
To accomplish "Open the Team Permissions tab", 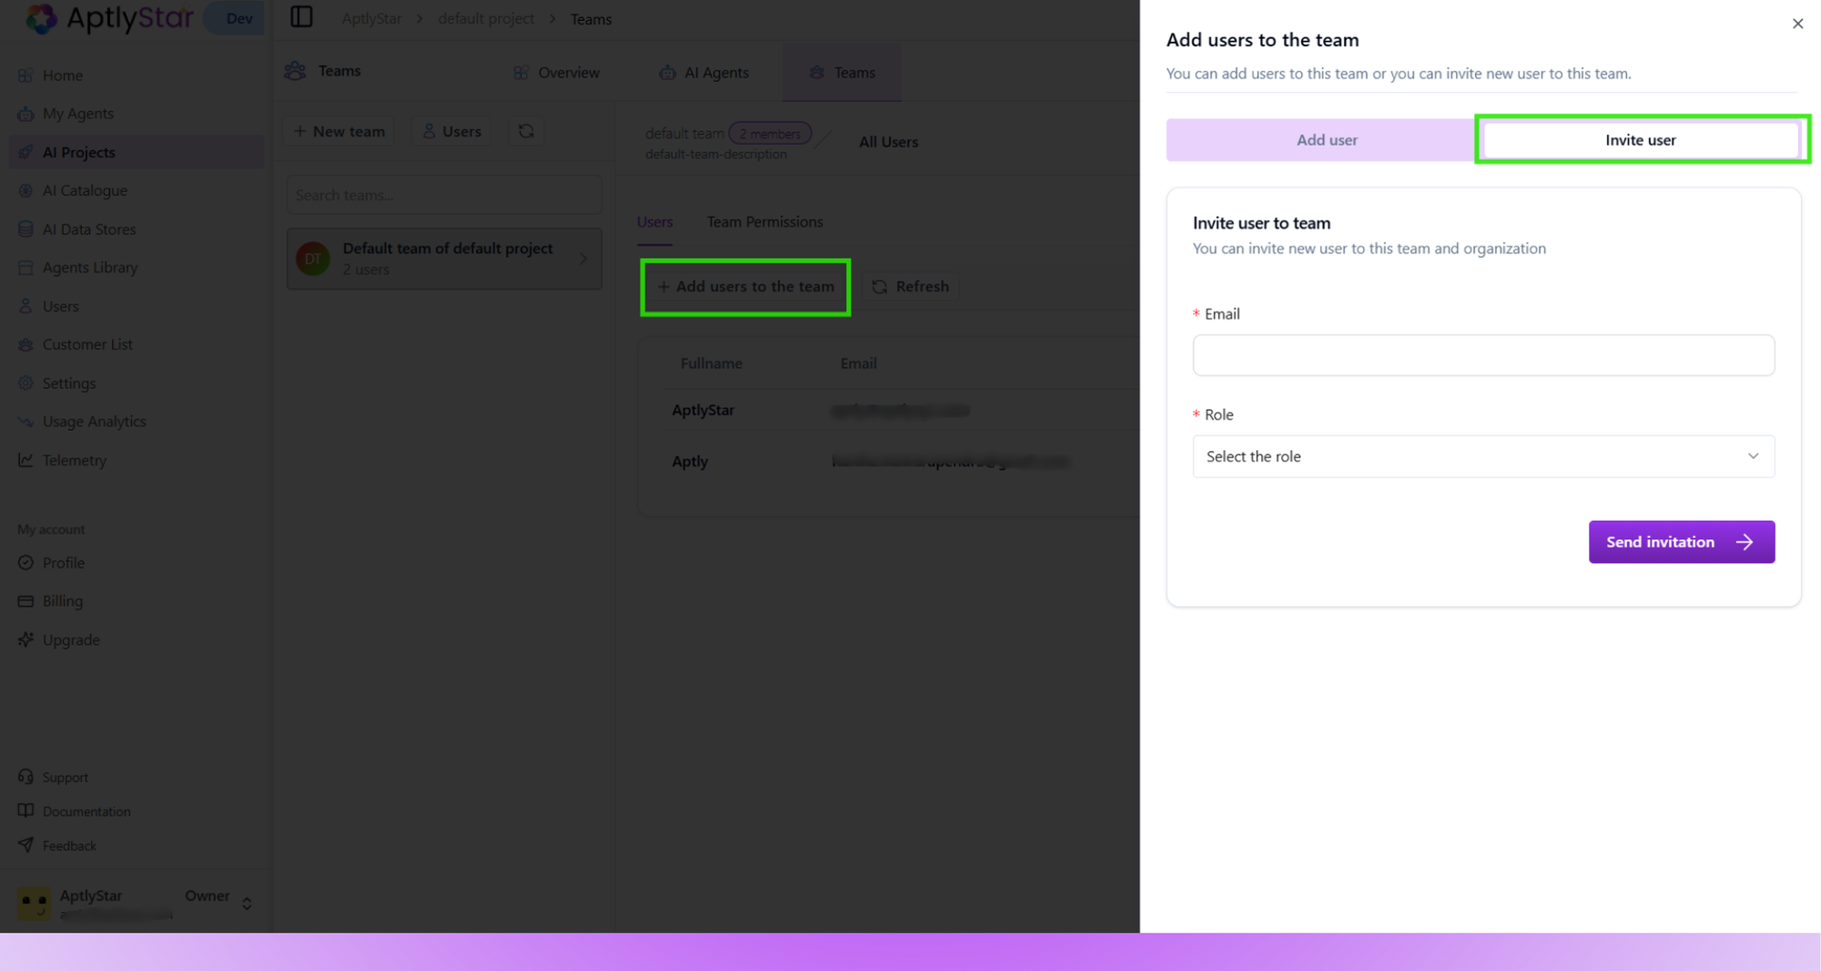I will click(x=764, y=221).
